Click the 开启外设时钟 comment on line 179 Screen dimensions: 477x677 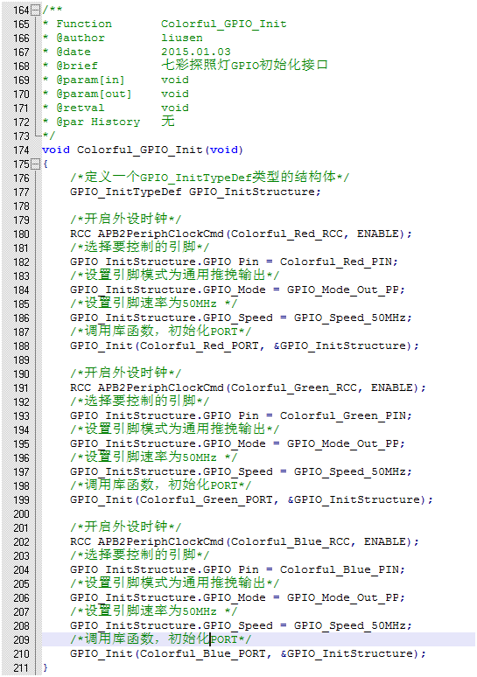tap(125, 219)
